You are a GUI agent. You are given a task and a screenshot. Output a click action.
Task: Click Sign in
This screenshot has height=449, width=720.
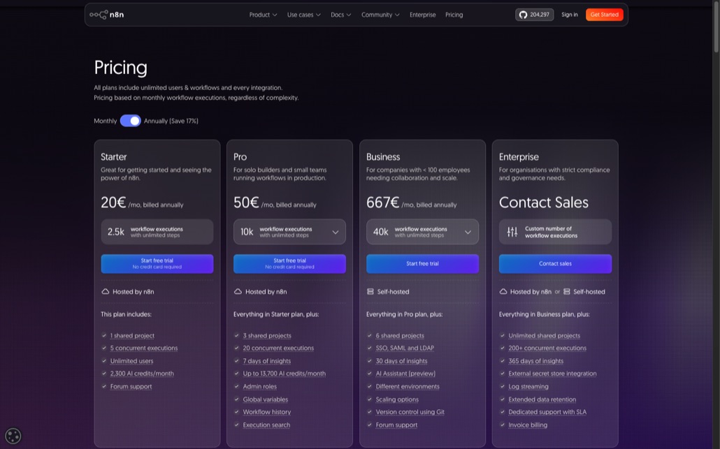(570, 15)
